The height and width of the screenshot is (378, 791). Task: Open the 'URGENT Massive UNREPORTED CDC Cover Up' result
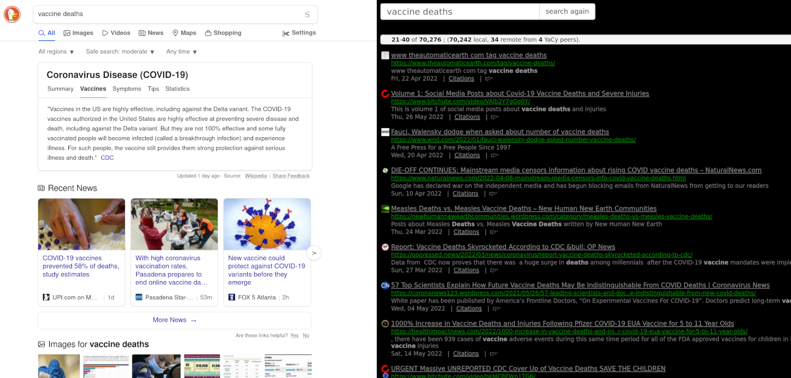tap(528, 369)
